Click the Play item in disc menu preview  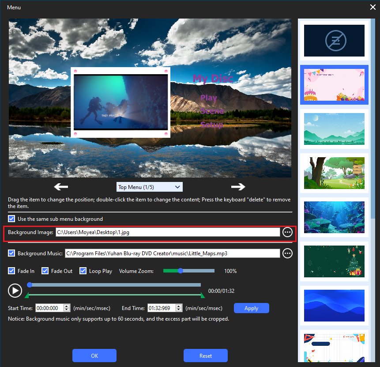(x=209, y=98)
